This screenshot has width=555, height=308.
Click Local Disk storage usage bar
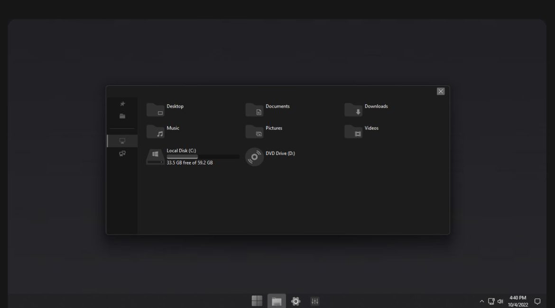pos(203,156)
